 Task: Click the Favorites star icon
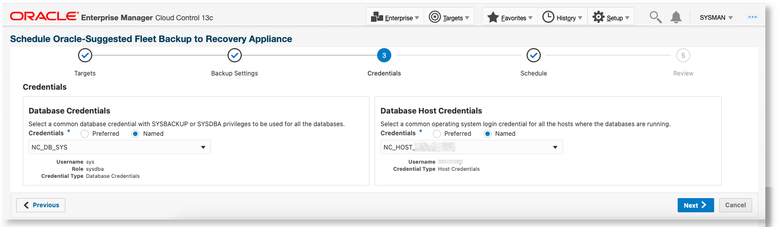click(x=493, y=17)
